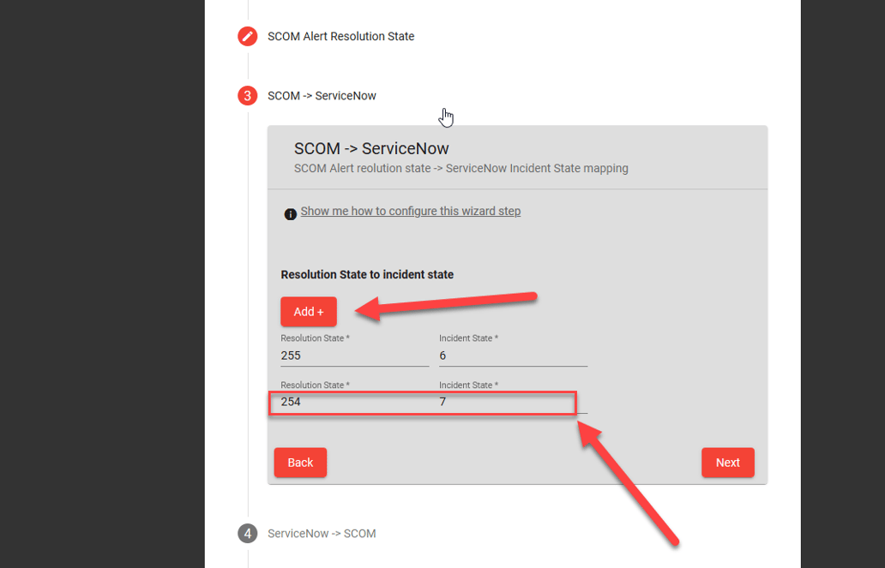This screenshot has width=885, height=568.
Task: Click the red numbered circle for step 3
Action: [247, 95]
